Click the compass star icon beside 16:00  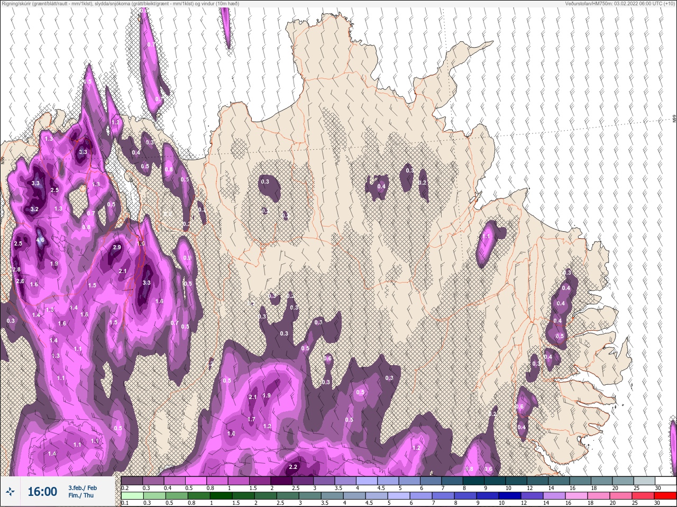click(x=11, y=492)
